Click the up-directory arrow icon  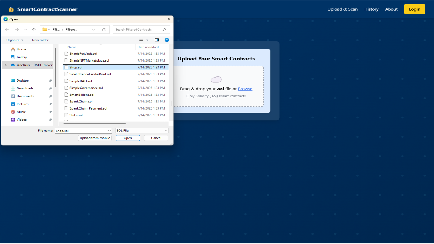[34, 30]
